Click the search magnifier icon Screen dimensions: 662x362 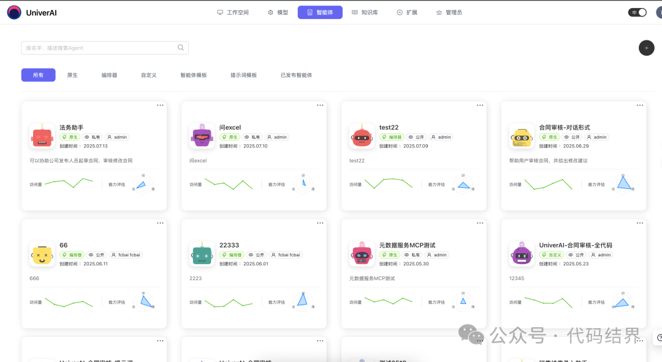point(181,48)
